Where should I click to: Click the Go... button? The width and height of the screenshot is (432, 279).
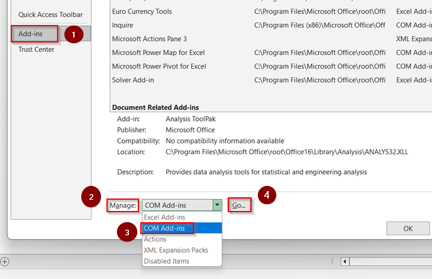239,205
